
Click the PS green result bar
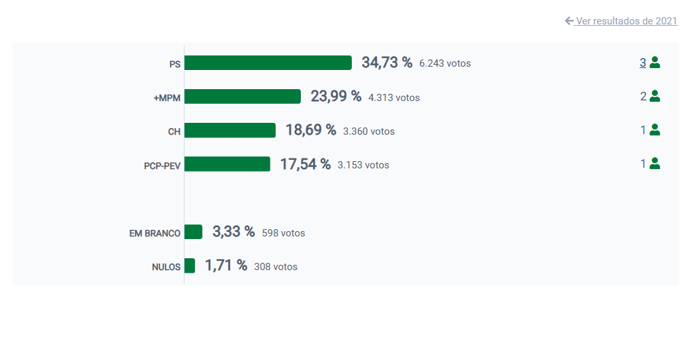268,63
